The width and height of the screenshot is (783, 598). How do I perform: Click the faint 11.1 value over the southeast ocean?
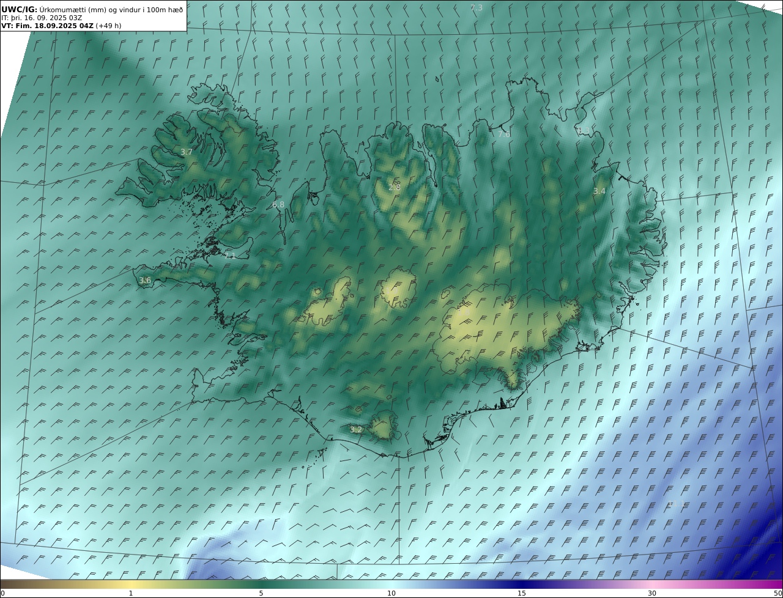pos(676,504)
